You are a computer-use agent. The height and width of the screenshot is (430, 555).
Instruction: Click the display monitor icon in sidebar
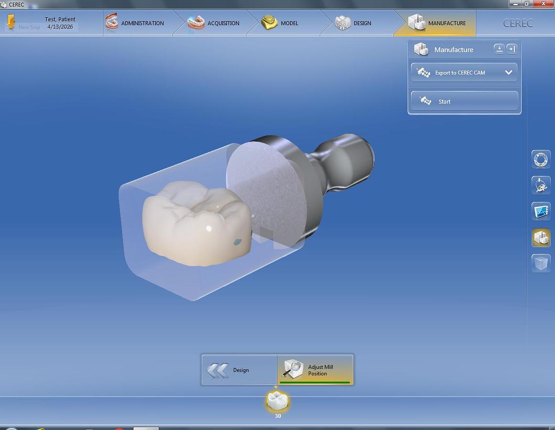coord(541,211)
